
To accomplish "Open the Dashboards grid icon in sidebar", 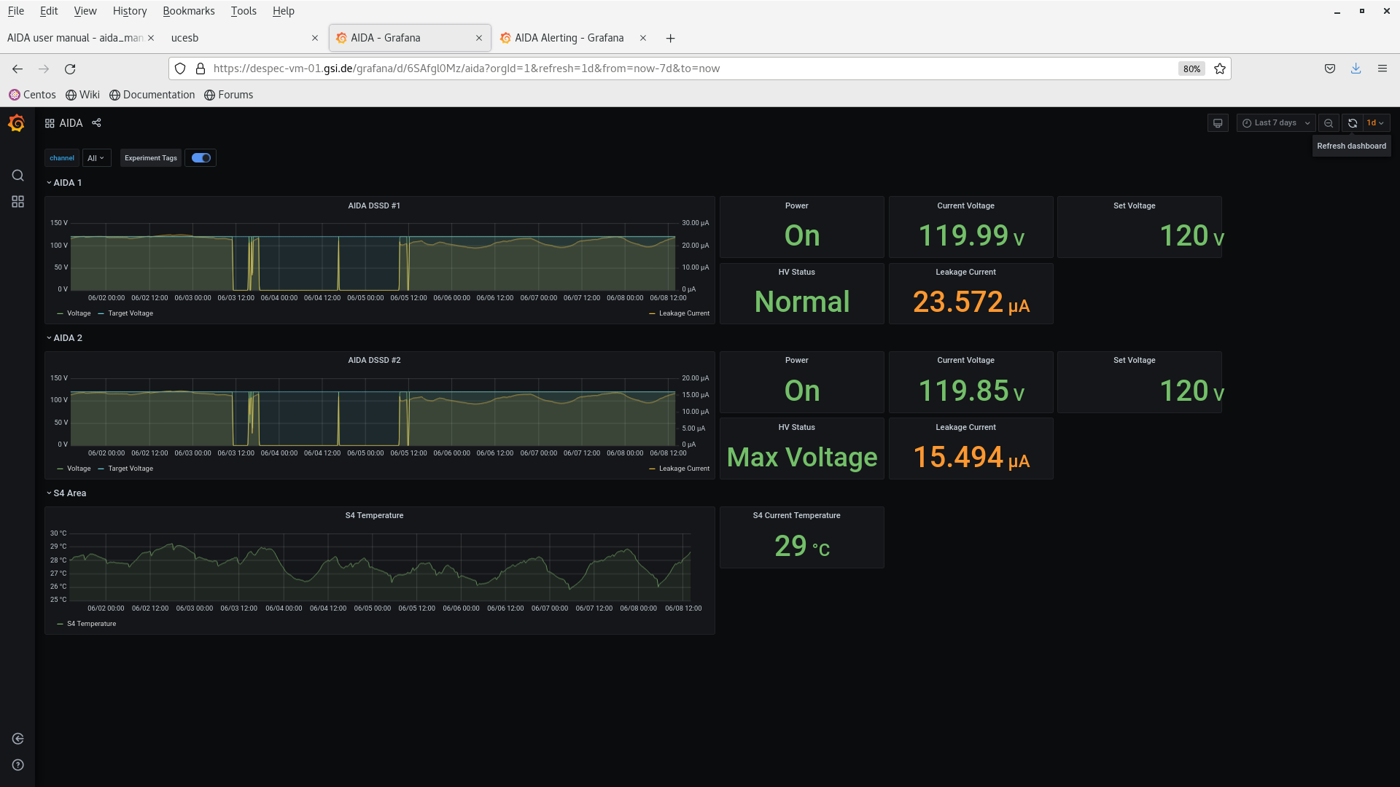I will point(18,202).
